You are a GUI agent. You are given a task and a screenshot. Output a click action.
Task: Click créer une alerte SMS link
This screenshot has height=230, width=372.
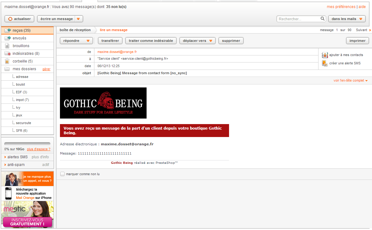point(345,63)
